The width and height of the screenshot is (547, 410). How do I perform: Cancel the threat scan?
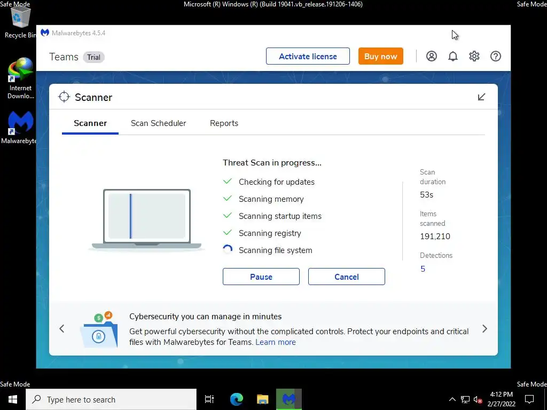[346, 277]
